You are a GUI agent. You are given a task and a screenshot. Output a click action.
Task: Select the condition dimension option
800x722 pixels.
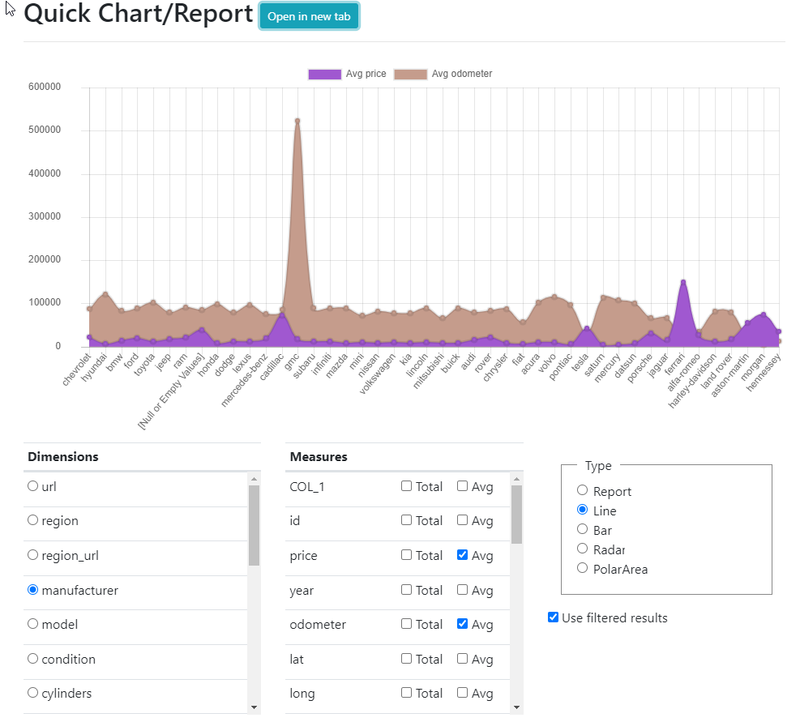tap(33, 659)
